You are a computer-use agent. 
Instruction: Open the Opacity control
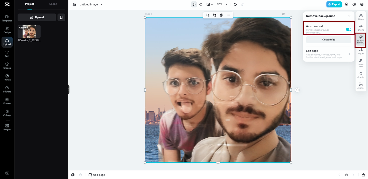point(361,75)
